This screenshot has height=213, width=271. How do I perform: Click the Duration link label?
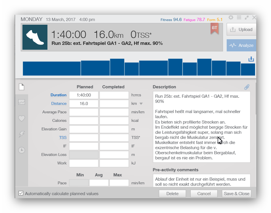59,95
